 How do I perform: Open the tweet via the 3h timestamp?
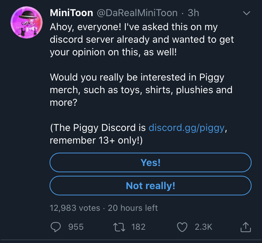coord(194,13)
